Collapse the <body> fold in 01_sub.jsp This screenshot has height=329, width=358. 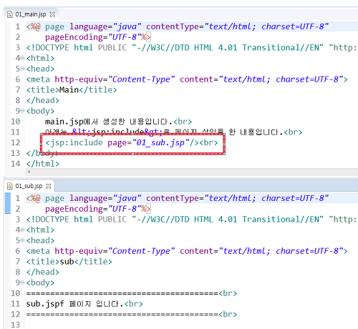[22, 283]
